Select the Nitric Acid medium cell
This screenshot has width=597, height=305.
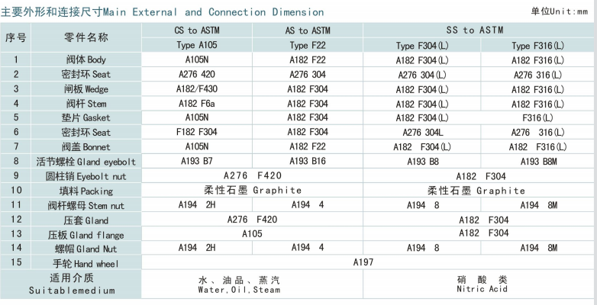[x=482, y=284]
